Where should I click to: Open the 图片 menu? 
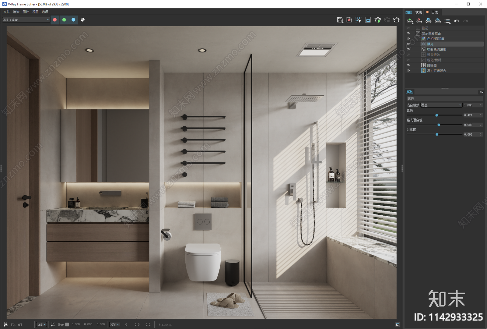[x=26, y=12]
